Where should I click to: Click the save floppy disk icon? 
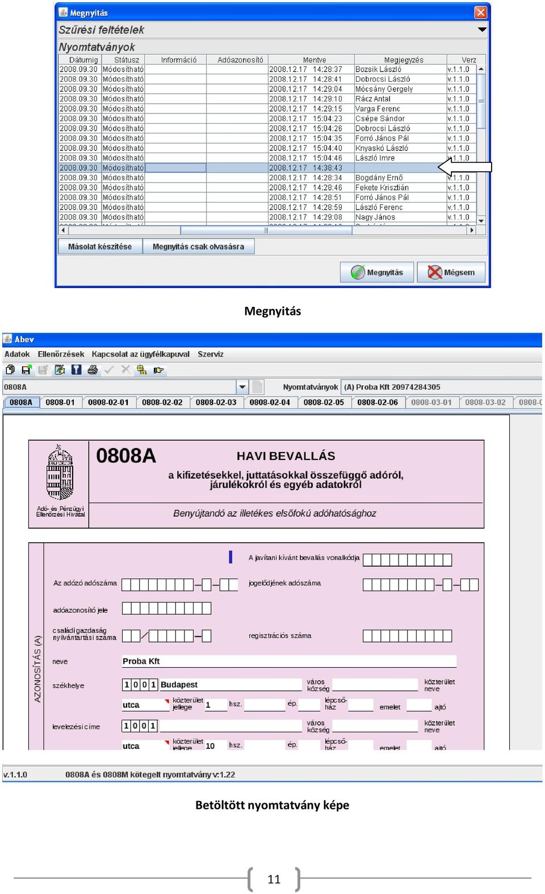tap(26, 370)
